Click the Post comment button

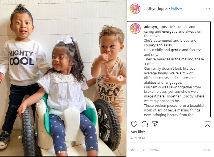[x=207, y=150]
